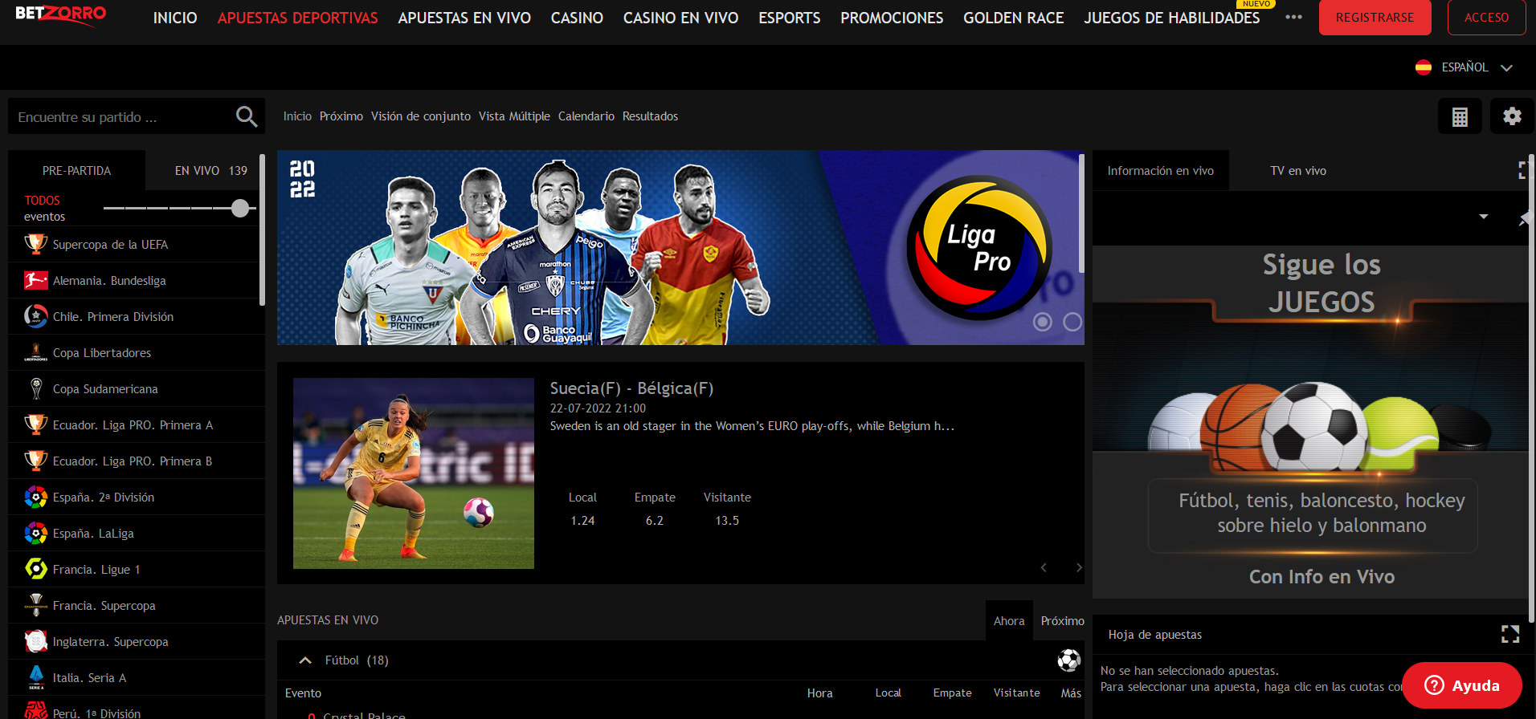Click the Supercopa de la UEFA trophy icon
The height and width of the screenshot is (719, 1536).
(35, 244)
